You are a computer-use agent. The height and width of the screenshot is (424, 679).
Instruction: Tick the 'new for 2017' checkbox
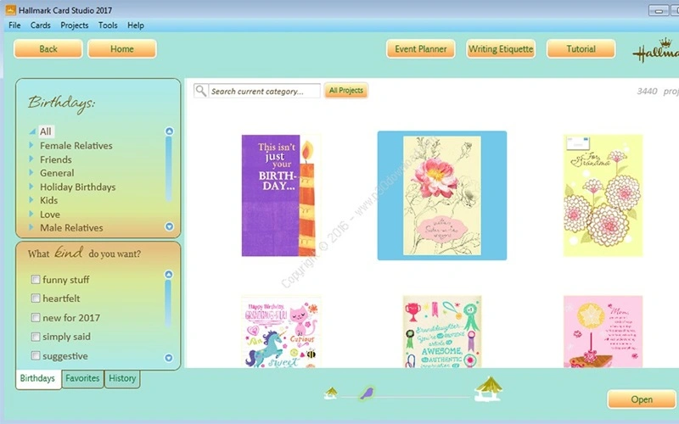pyautogui.click(x=36, y=318)
